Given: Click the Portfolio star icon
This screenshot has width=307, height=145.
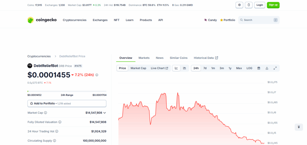Looking at the screenshot, I should click(222, 20).
